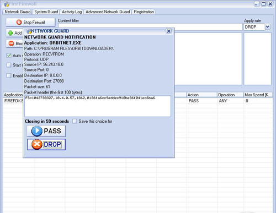This screenshot has width=276, height=213.
Task: Select the FIREFOX rule row
Action: click(137, 101)
